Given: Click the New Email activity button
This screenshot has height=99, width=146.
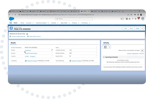Looking at the screenshot, I should click(x=105, y=47).
